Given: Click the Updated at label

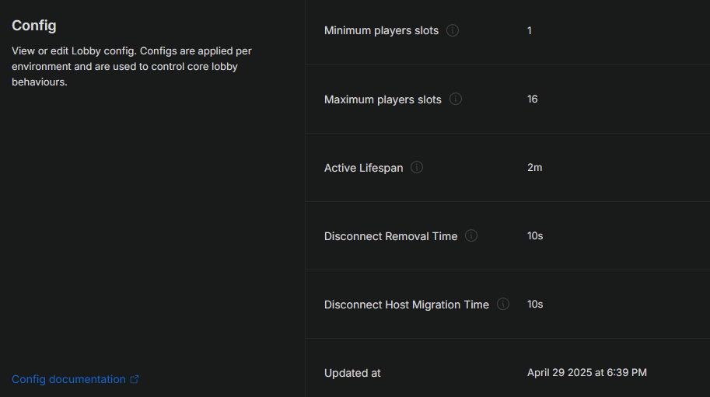Looking at the screenshot, I should click(x=352, y=373).
